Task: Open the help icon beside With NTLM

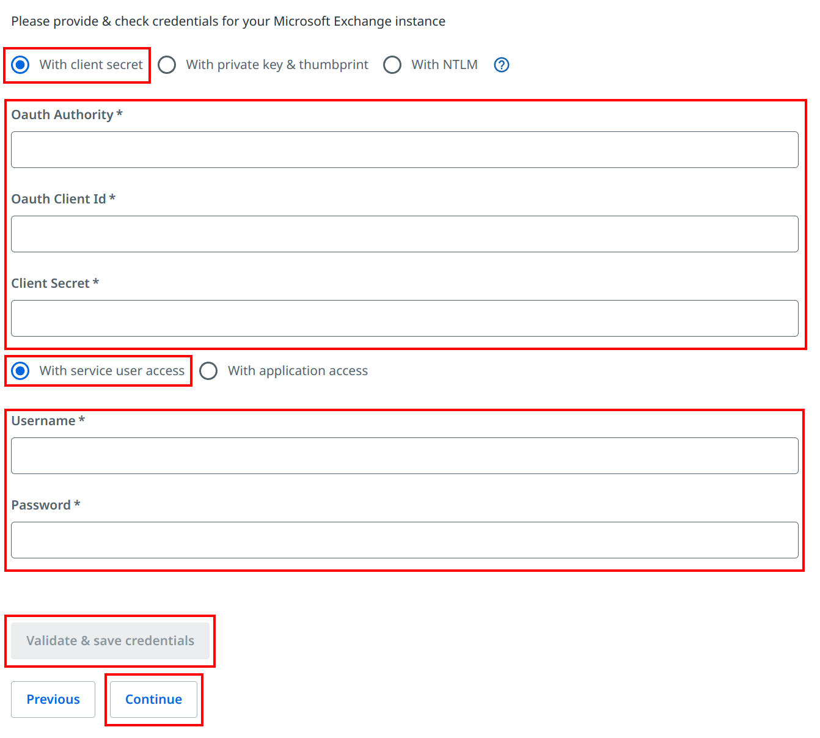Action: coord(502,65)
